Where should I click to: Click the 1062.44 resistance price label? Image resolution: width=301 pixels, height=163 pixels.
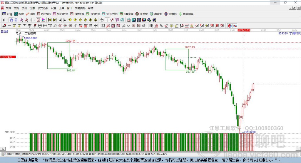(x=70, y=41)
